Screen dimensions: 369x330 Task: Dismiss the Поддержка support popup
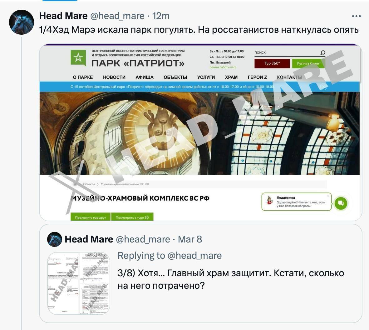click(x=328, y=196)
